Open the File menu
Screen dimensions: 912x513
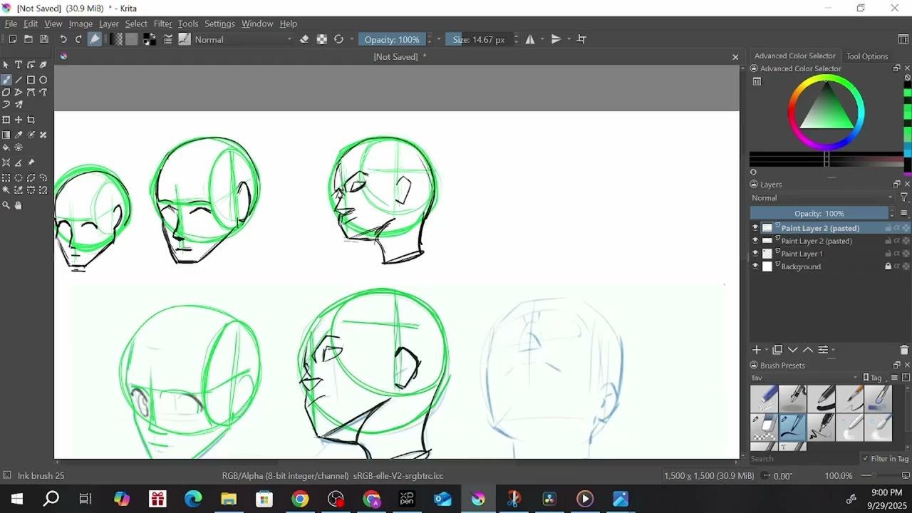pyautogui.click(x=11, y=24)
